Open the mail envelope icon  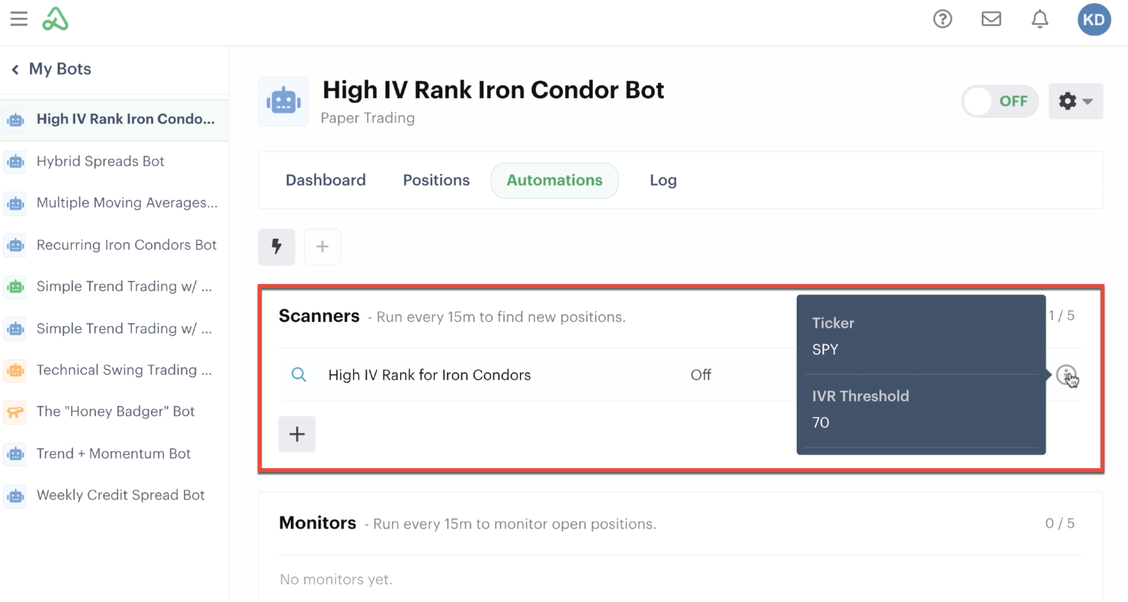(x=991, y=19)
